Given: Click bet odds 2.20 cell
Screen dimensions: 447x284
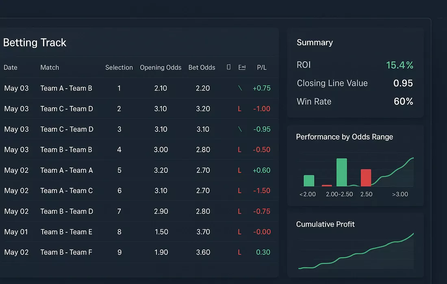Looking at the screenshot, I should pos(203,88).
